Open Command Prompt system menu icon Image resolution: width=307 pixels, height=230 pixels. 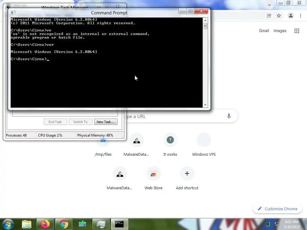coord(13,13)
